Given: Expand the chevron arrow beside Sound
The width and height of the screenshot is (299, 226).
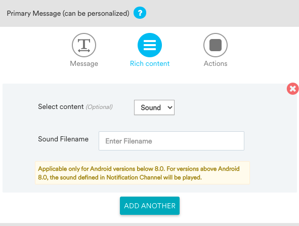Looking at the screenshot, I should tap(169, 107).
